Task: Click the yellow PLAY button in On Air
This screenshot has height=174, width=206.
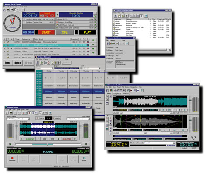Action: [87, 32]
